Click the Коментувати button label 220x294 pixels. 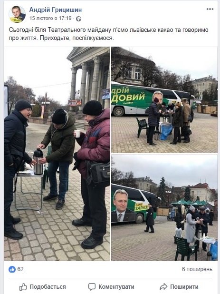(x=116, y=287)
